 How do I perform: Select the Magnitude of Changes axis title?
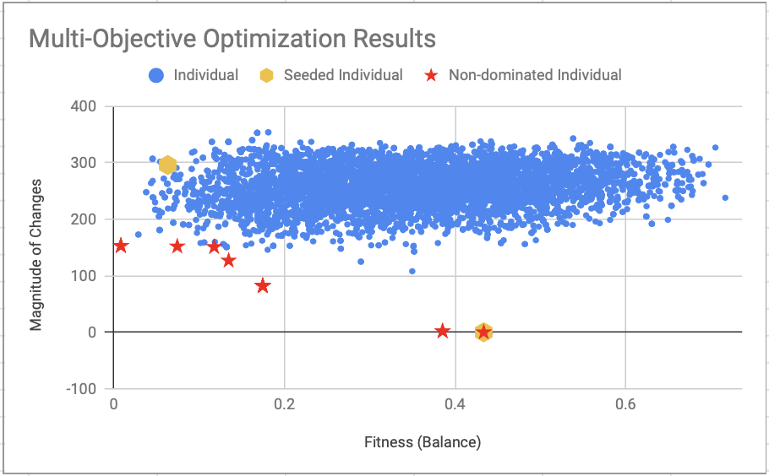pos(36,247)
